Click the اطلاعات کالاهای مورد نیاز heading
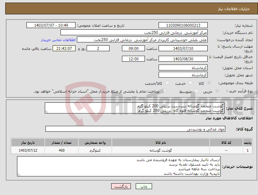This screenshot has height=195, width=258. 229,118
